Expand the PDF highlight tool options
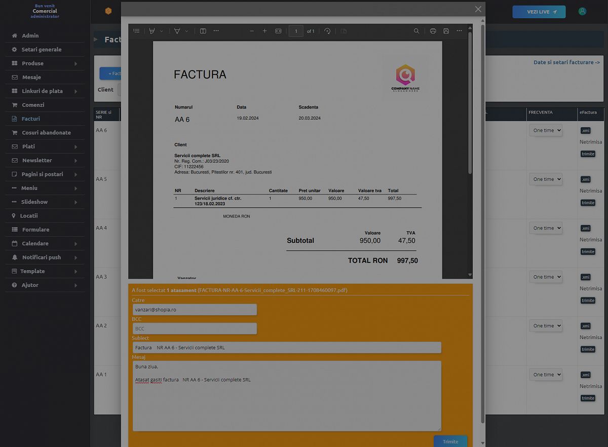 coord(162,31)
